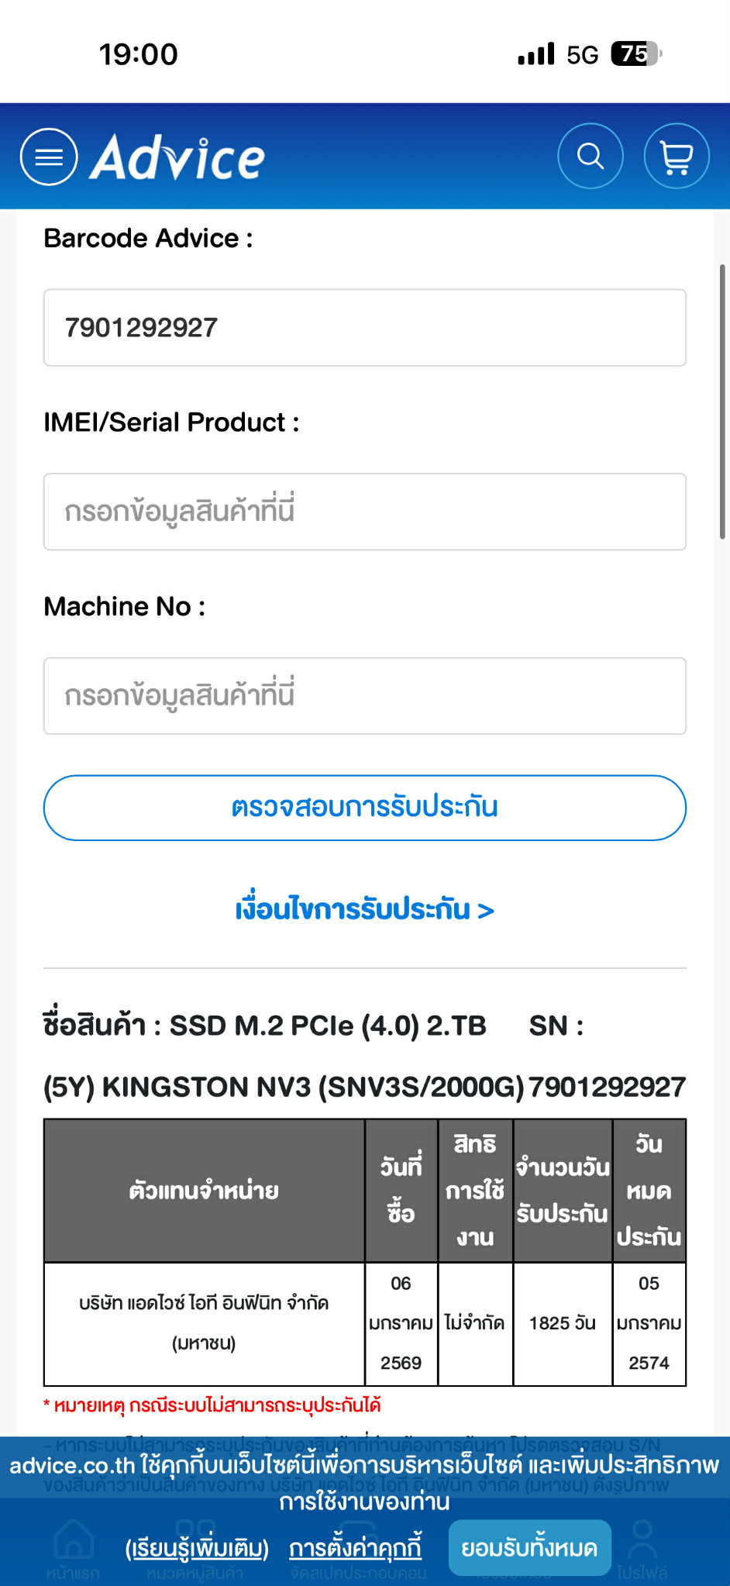Open the shopping cart icon
The height and width of the screenshot is (1586, 730).
[677, 156]
